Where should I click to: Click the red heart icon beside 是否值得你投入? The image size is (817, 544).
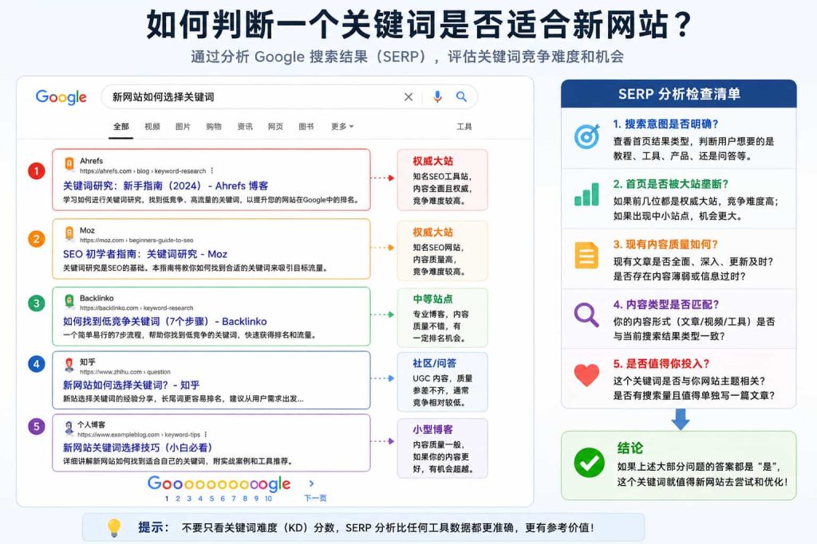point(586,374)
